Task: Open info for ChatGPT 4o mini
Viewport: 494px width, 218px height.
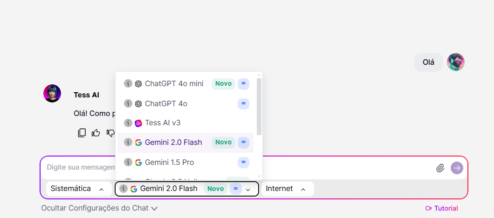Action: tap(128, 83)
